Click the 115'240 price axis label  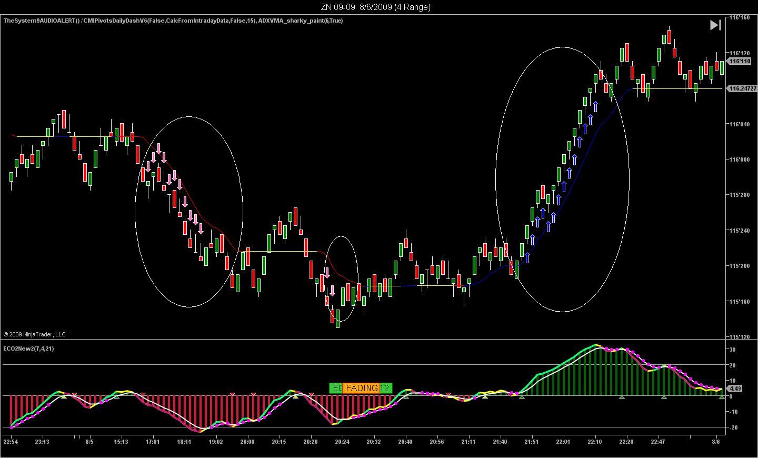pos(740,231)
